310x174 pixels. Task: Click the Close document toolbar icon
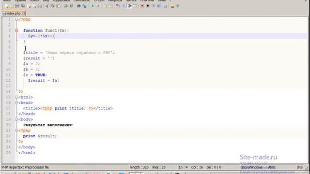29,6
